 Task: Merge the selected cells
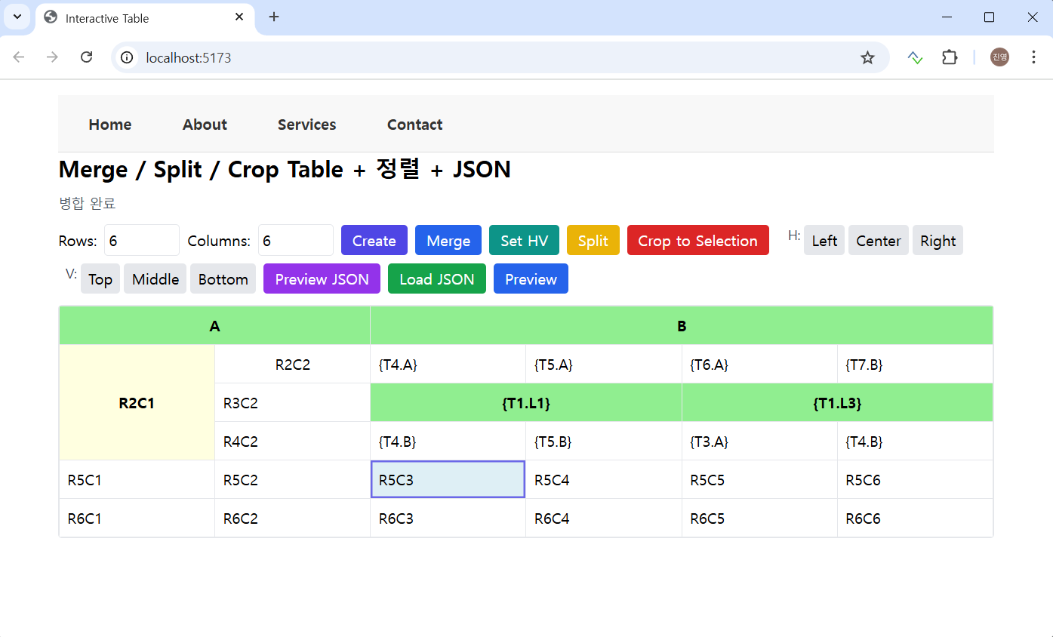tap(448, 241)
